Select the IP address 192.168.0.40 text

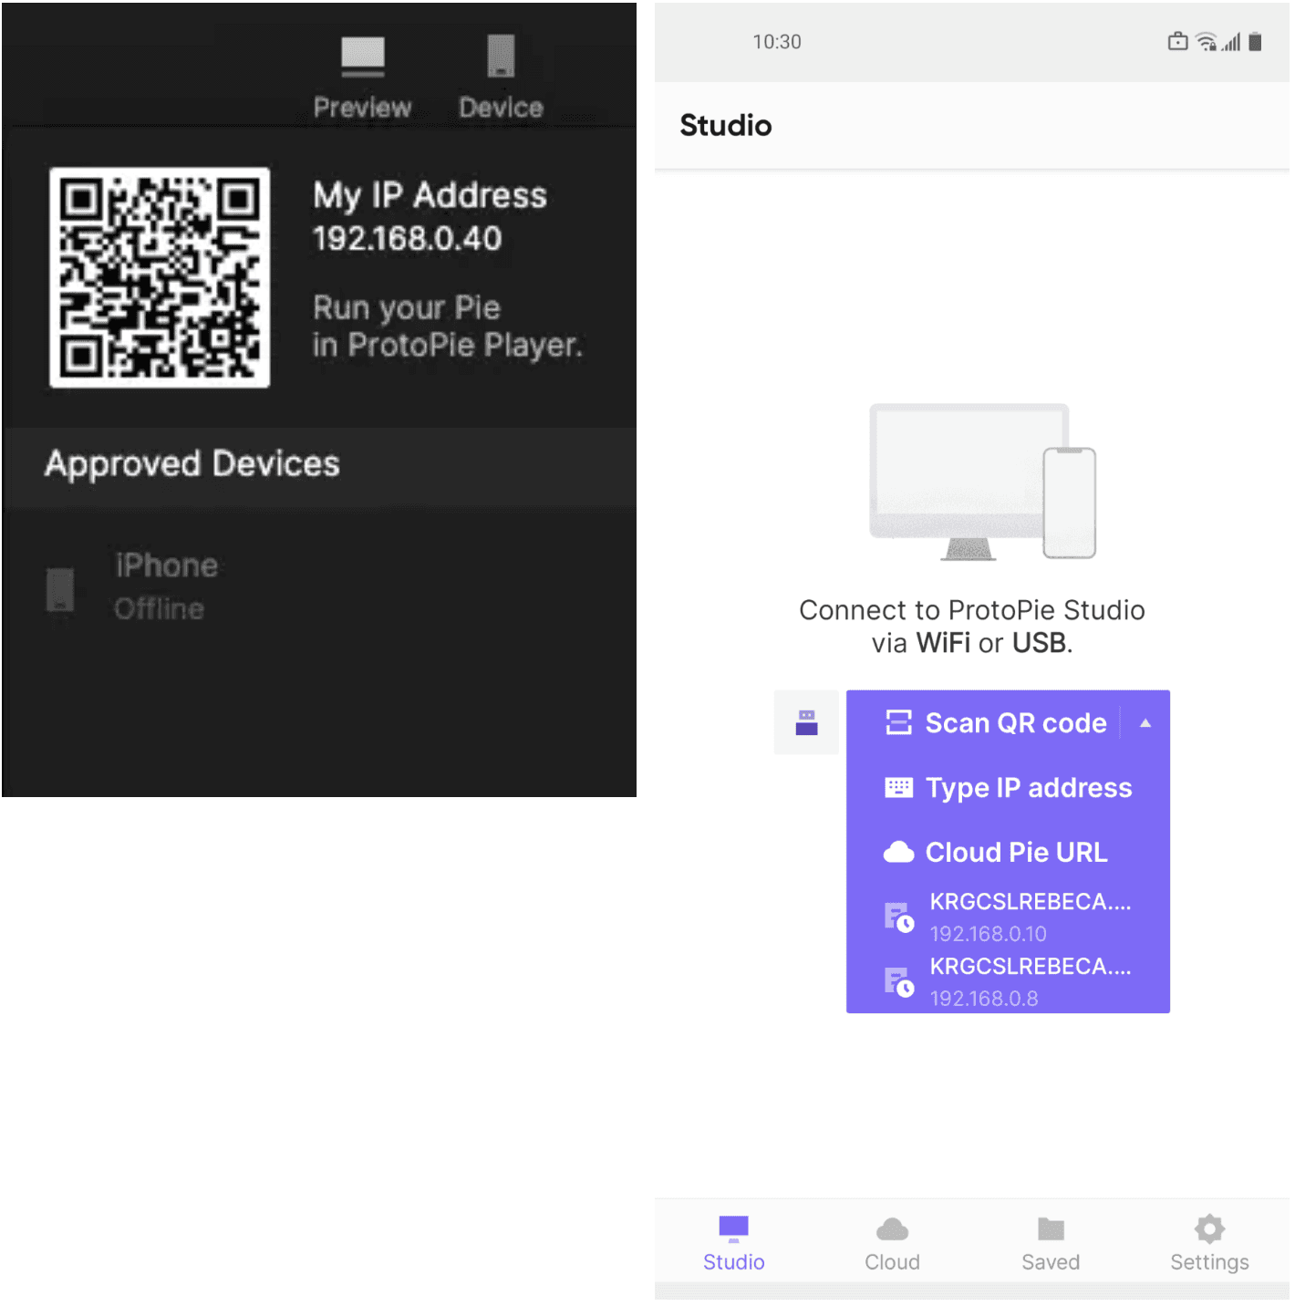[x=407, y=239]
